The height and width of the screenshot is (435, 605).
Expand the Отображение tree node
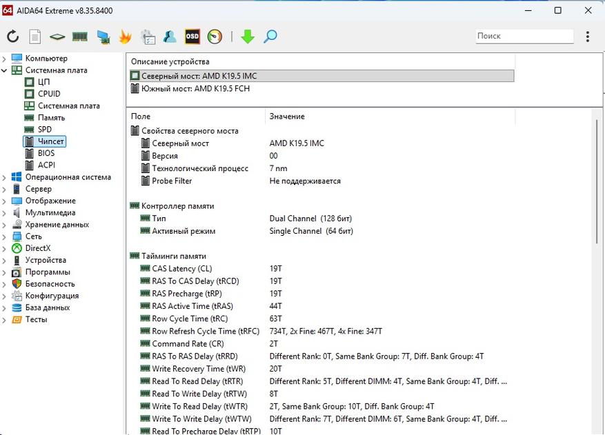4,201
